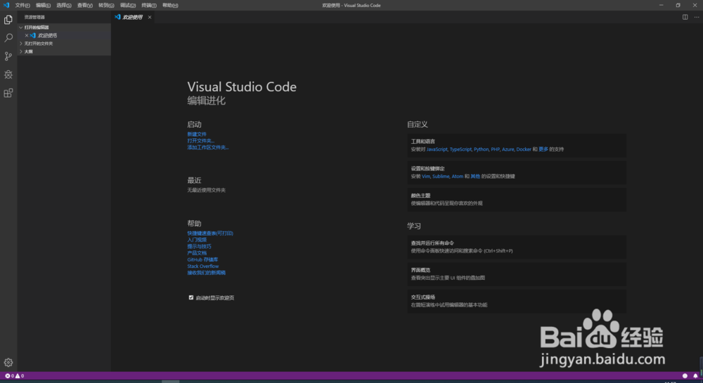
Task: Install Vim keybindings link
Action: pos(426,176)
